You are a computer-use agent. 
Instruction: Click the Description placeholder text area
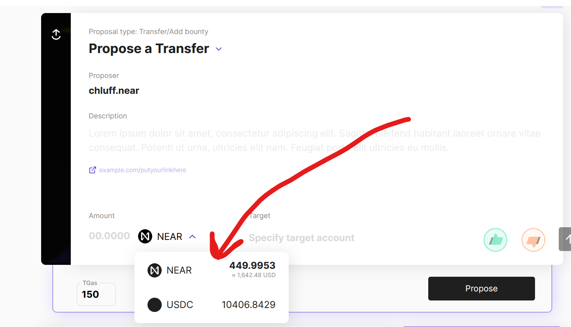(277, 140)
